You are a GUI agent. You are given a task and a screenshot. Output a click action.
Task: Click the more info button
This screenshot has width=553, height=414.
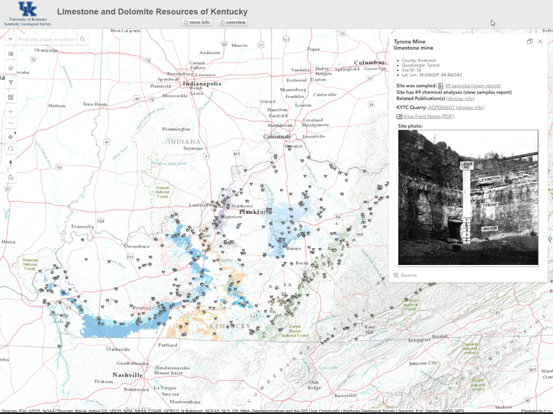click(x=196, y=21)
